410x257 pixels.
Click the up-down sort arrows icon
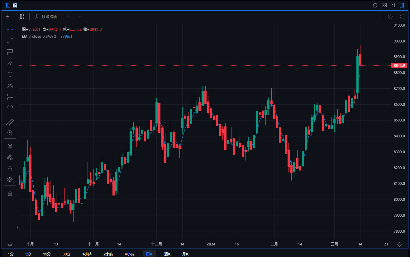(x=393, y=5)
